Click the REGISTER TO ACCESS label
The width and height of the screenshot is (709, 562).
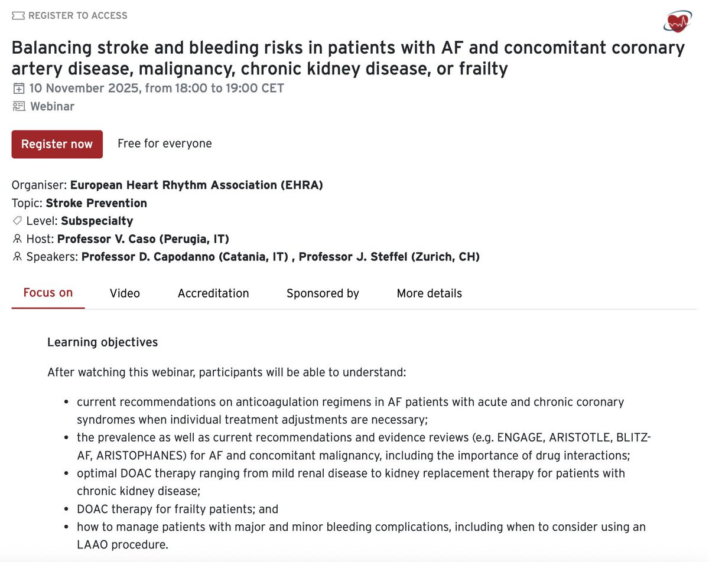pos(78,15)
